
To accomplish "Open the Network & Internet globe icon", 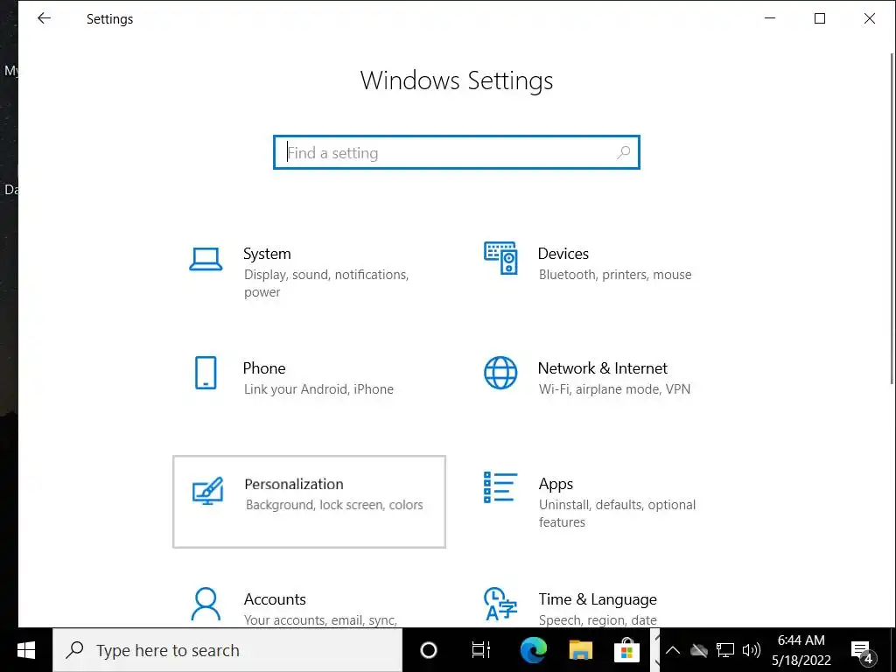I will [500, 373].
